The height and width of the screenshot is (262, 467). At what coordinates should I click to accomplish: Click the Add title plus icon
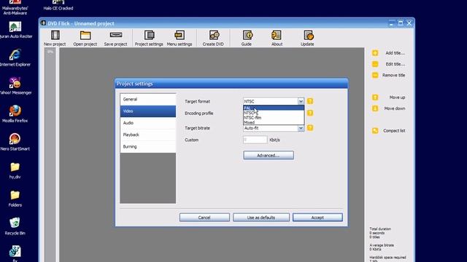[x=375, y=53]
